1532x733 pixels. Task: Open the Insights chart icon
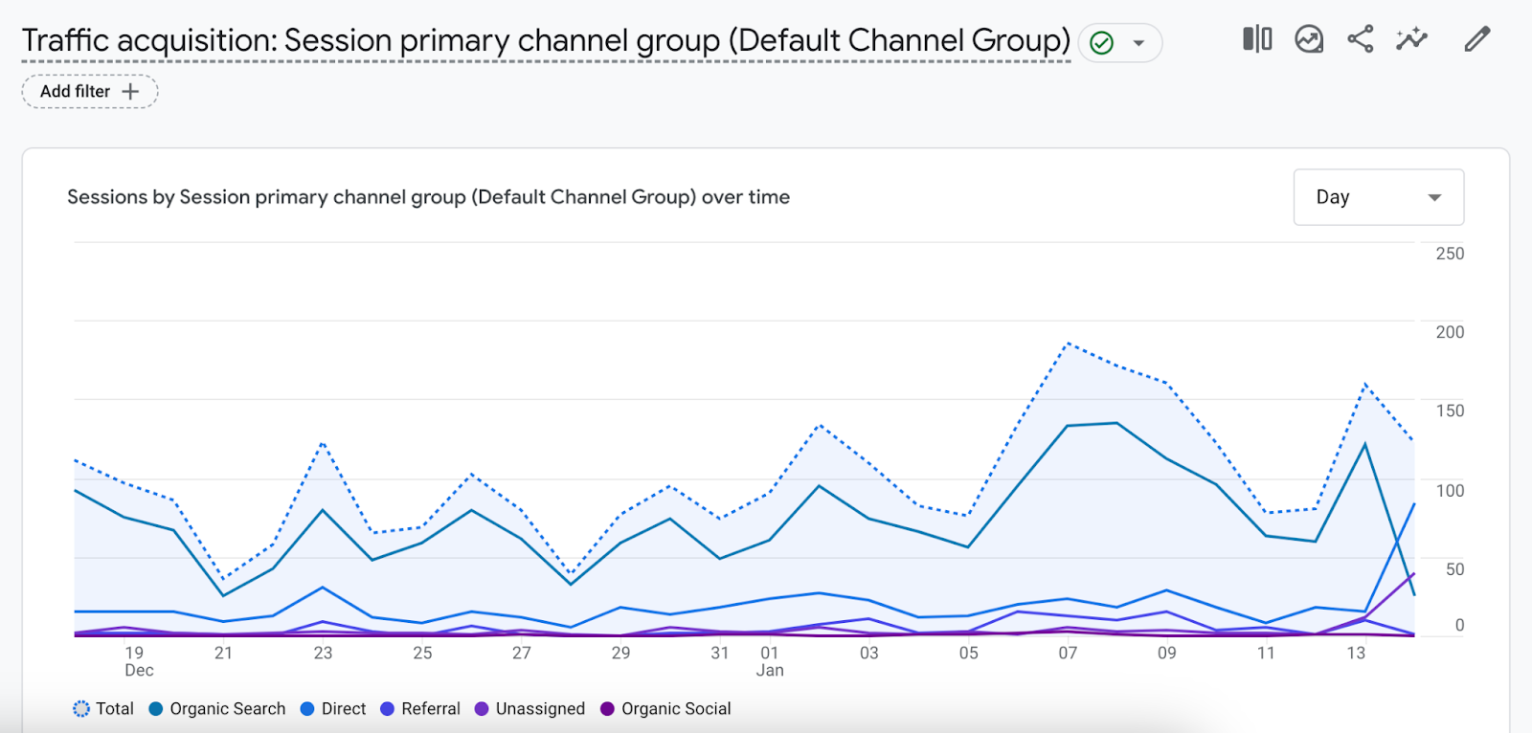[x=1309, y=39]
